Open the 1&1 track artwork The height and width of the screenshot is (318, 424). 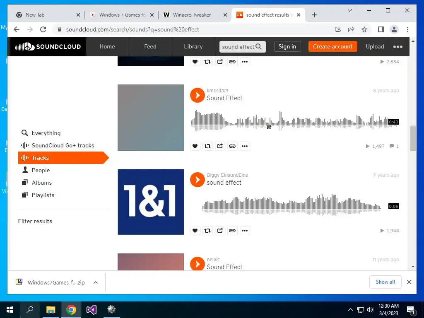(x=151, y=202)
